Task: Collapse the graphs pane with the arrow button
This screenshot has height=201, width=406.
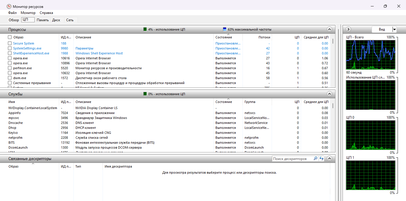Action: pos(348,29)
